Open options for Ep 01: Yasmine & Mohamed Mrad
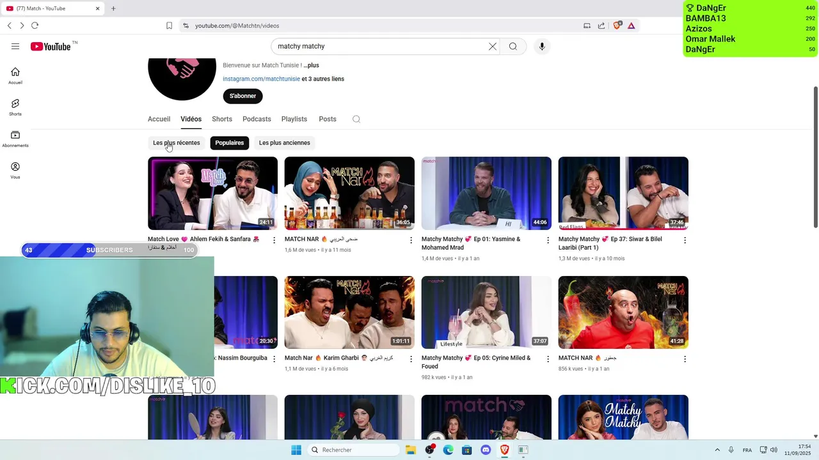Screen dimensions: 819x460 tap(548, 240)
